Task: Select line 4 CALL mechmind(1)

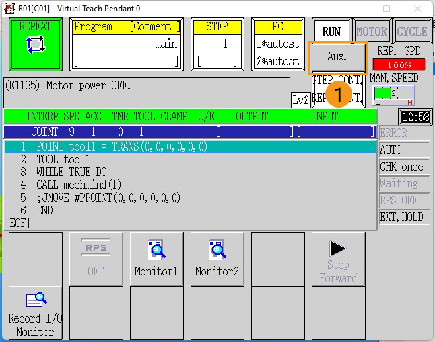Action: (191, 185)
